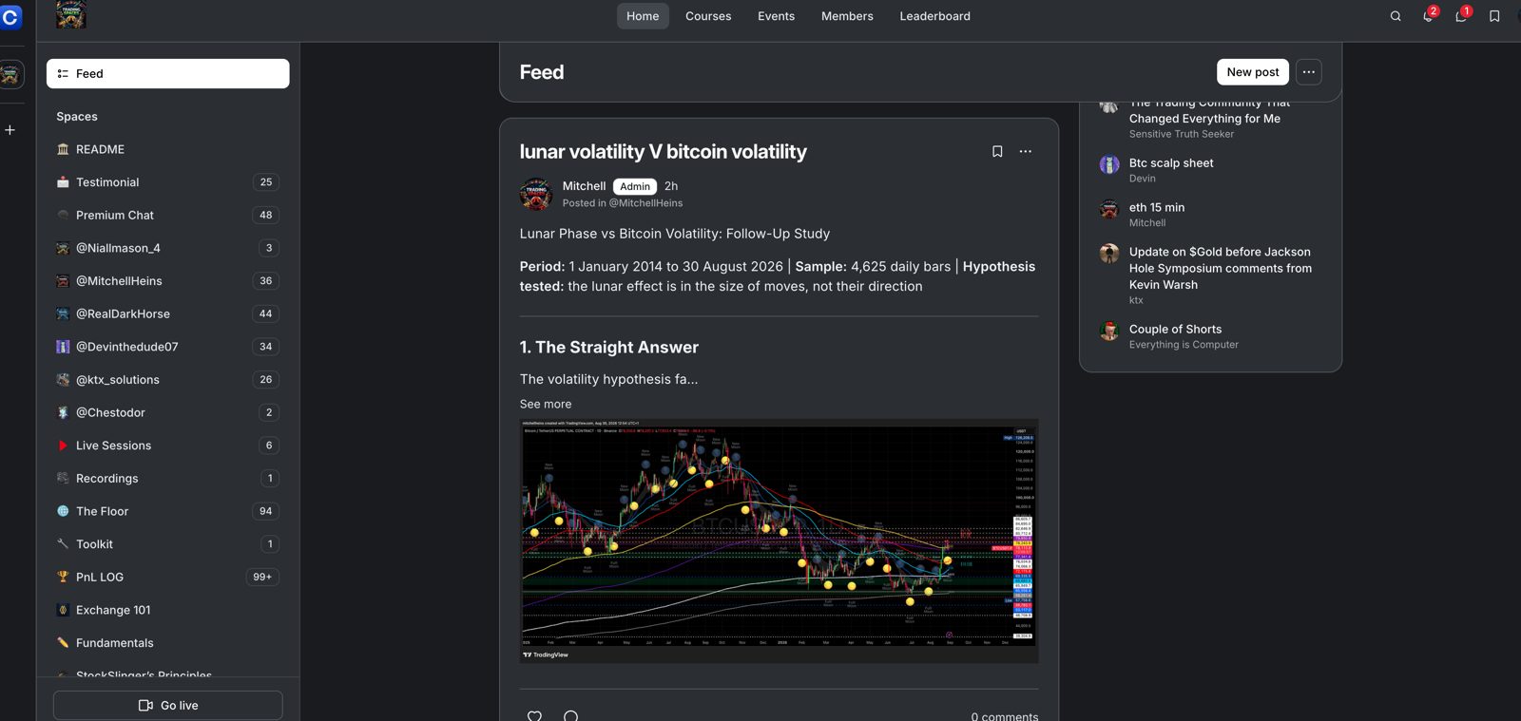
Task: Open the search magnifier icon
Action: click(x=1396, y=16)
